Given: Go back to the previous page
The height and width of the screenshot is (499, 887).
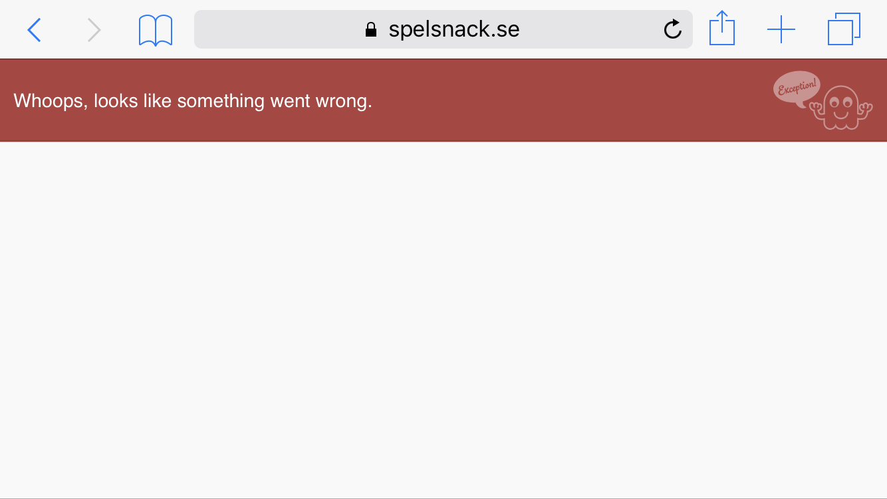Looking at the screenshot, I should [x=34, y=30].
